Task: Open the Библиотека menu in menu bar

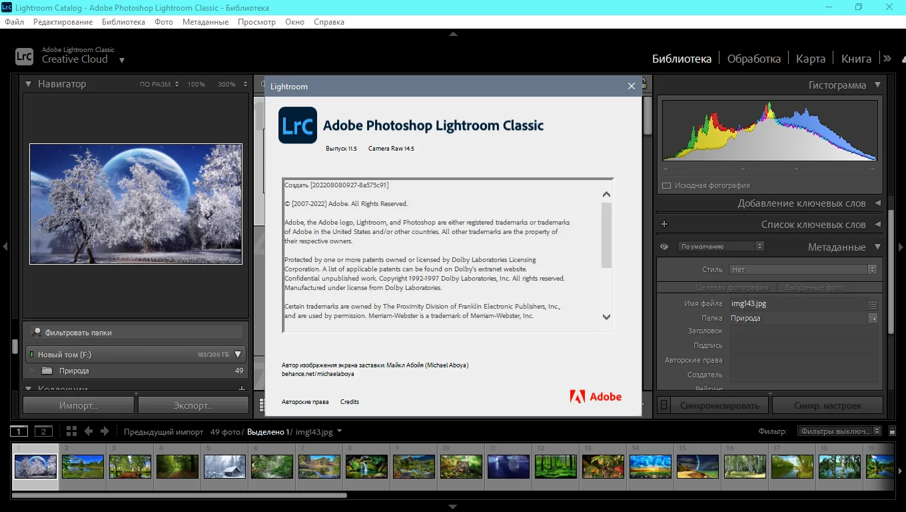Action: click(123, 22)
